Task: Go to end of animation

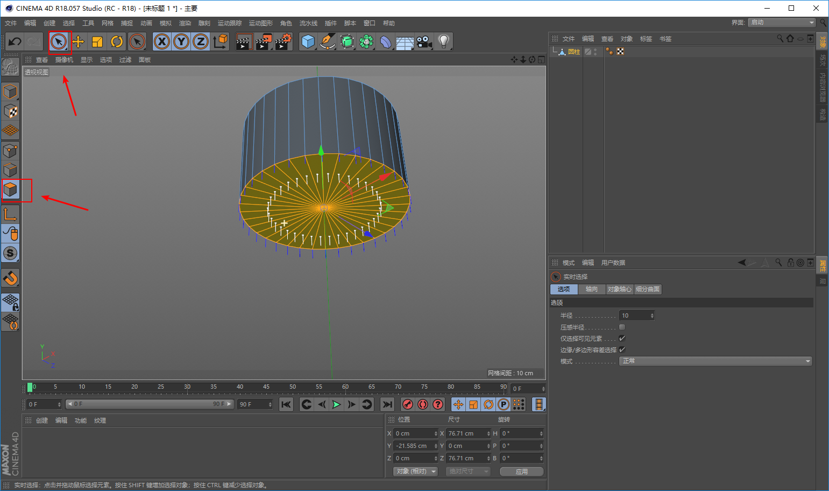Action: [x=387, y=404]
